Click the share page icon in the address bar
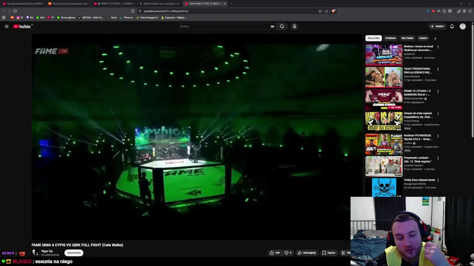Viewport: 474px width, 266px height. pos(327,11)
